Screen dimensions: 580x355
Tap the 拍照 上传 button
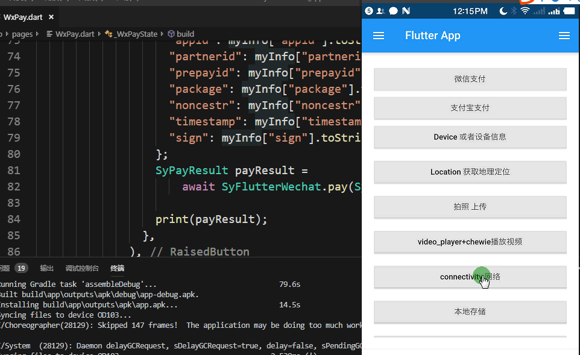pyautogui.click(x=470, y=207)
